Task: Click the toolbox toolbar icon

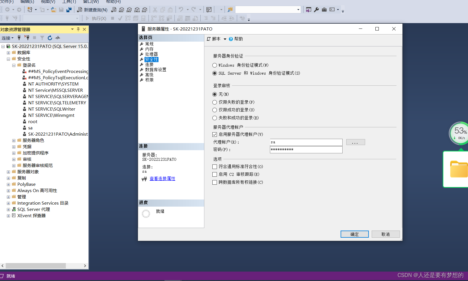Action: pyautogui.click(x=324, y=10)
